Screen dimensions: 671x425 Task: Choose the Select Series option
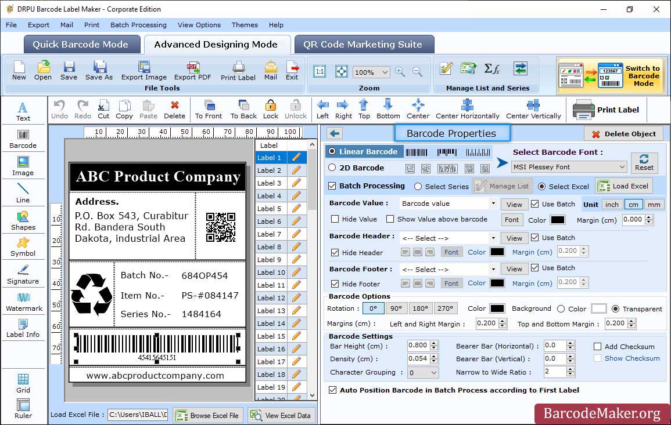pos(418,186)
